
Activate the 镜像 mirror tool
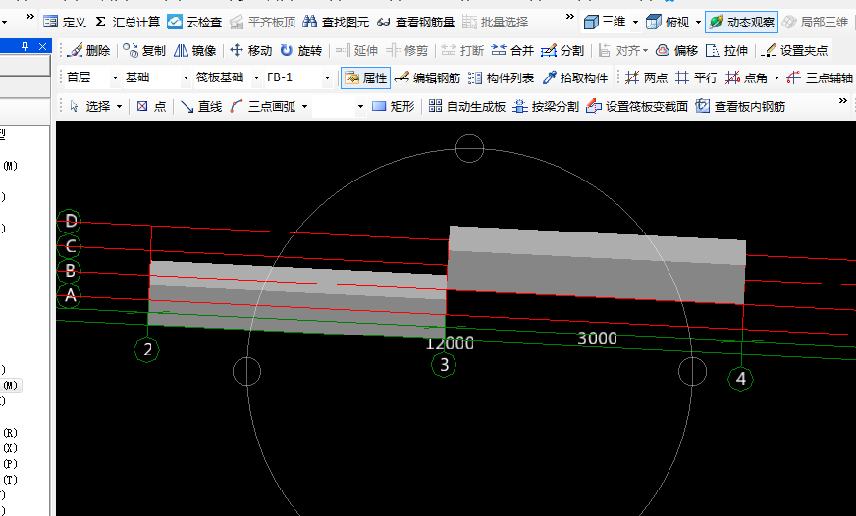[195, 50]
